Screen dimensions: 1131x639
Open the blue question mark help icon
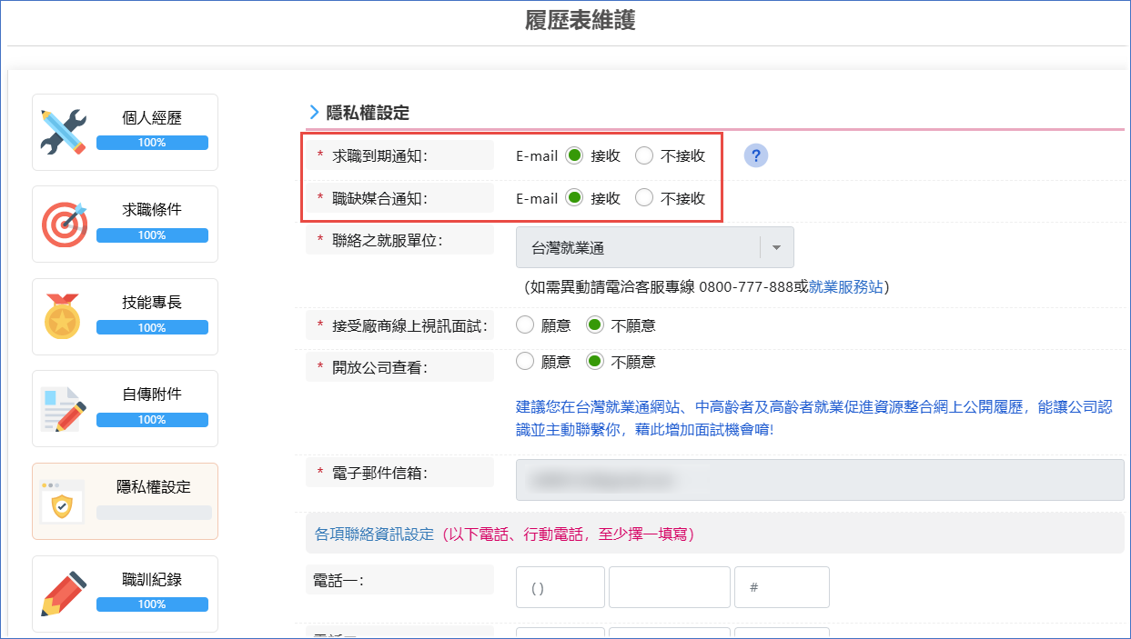tap(755, 155)
